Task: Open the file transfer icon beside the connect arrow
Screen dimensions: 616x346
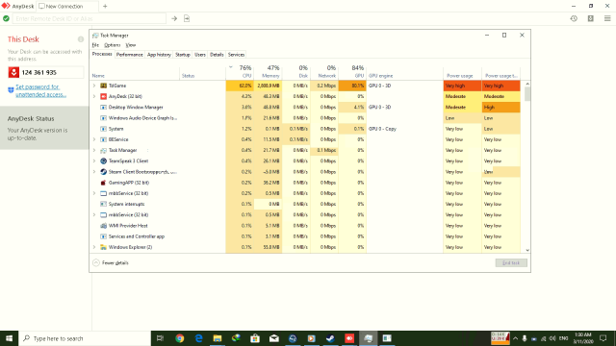Action: [187, 18]
